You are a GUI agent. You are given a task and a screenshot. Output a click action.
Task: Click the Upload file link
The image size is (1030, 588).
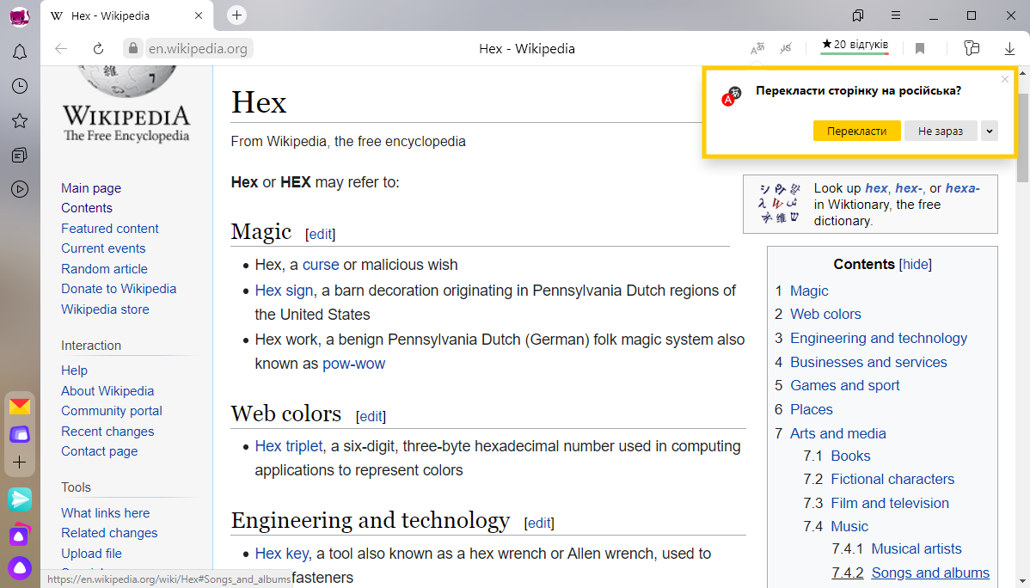pos(91,553)
